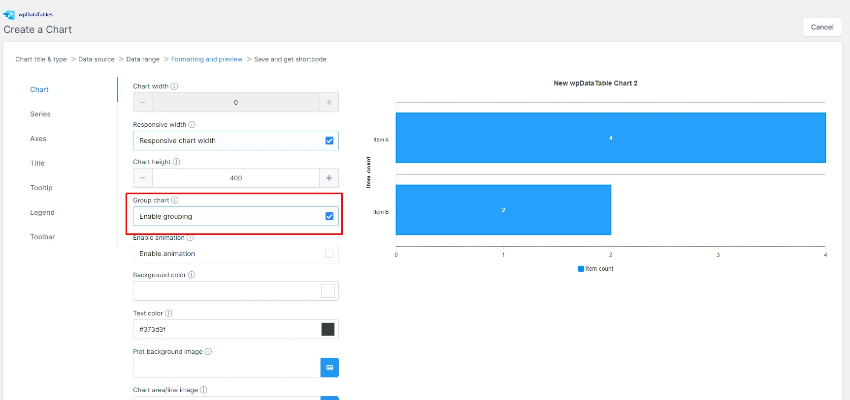The image size is (850, 400).
Task: Click Item count legend label
Action: [599, 269]
